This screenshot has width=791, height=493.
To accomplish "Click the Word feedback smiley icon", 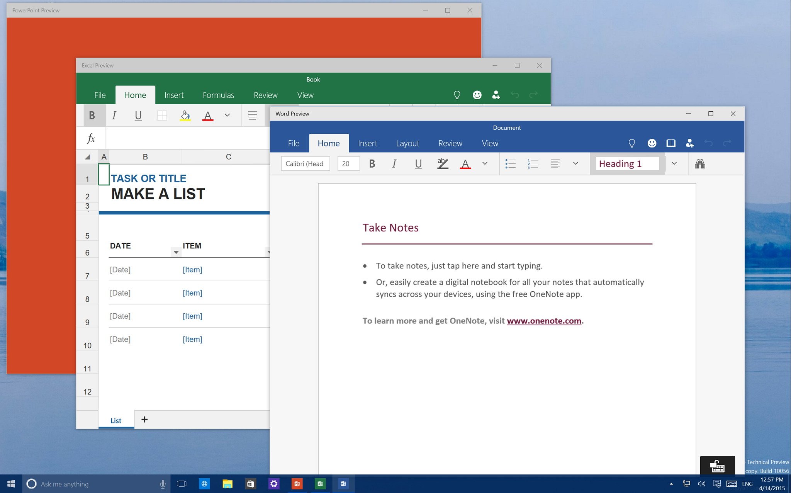I will (652, 143).
